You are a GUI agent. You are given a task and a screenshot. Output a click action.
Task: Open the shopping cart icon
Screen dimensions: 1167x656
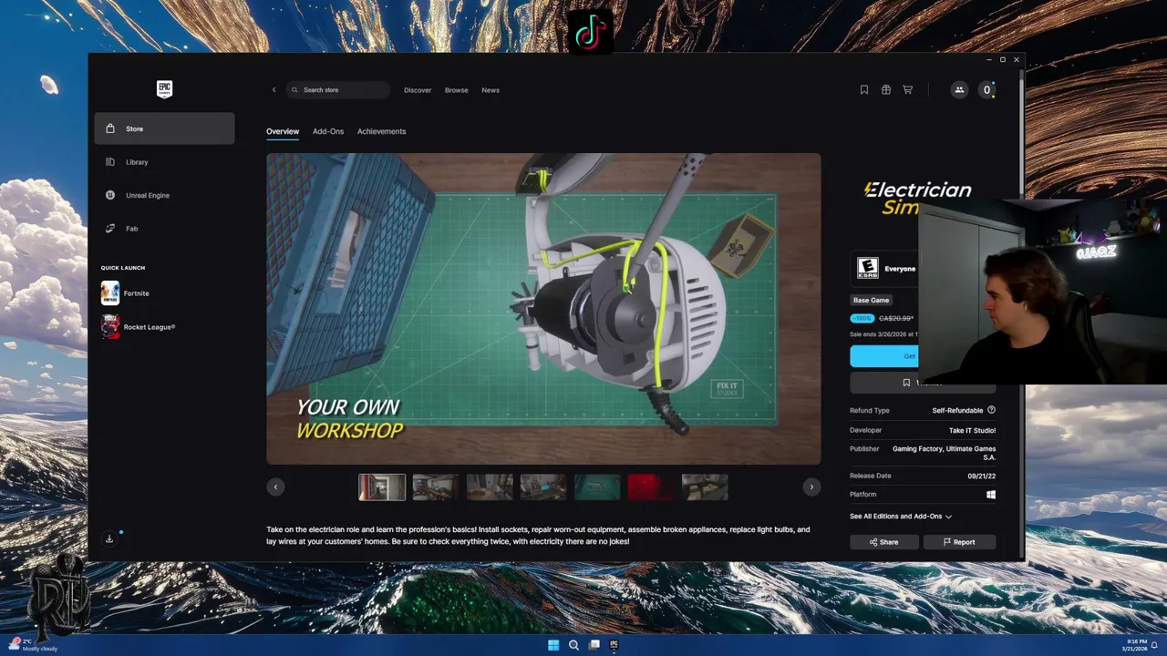pos(907,90)
